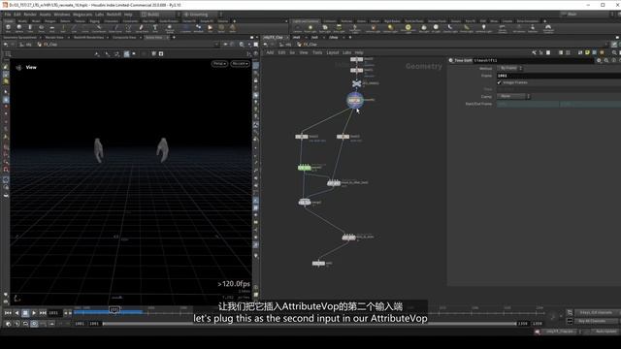Open the Persp camera dropdown in viewport
This screenshot has width=621, height=349.
coord(219,64)
